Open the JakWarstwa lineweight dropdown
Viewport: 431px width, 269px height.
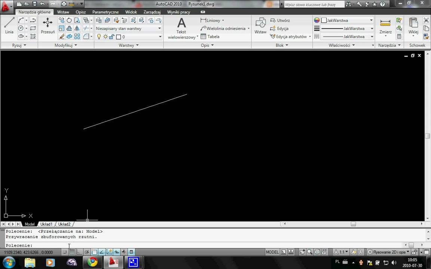click(347, 28)
